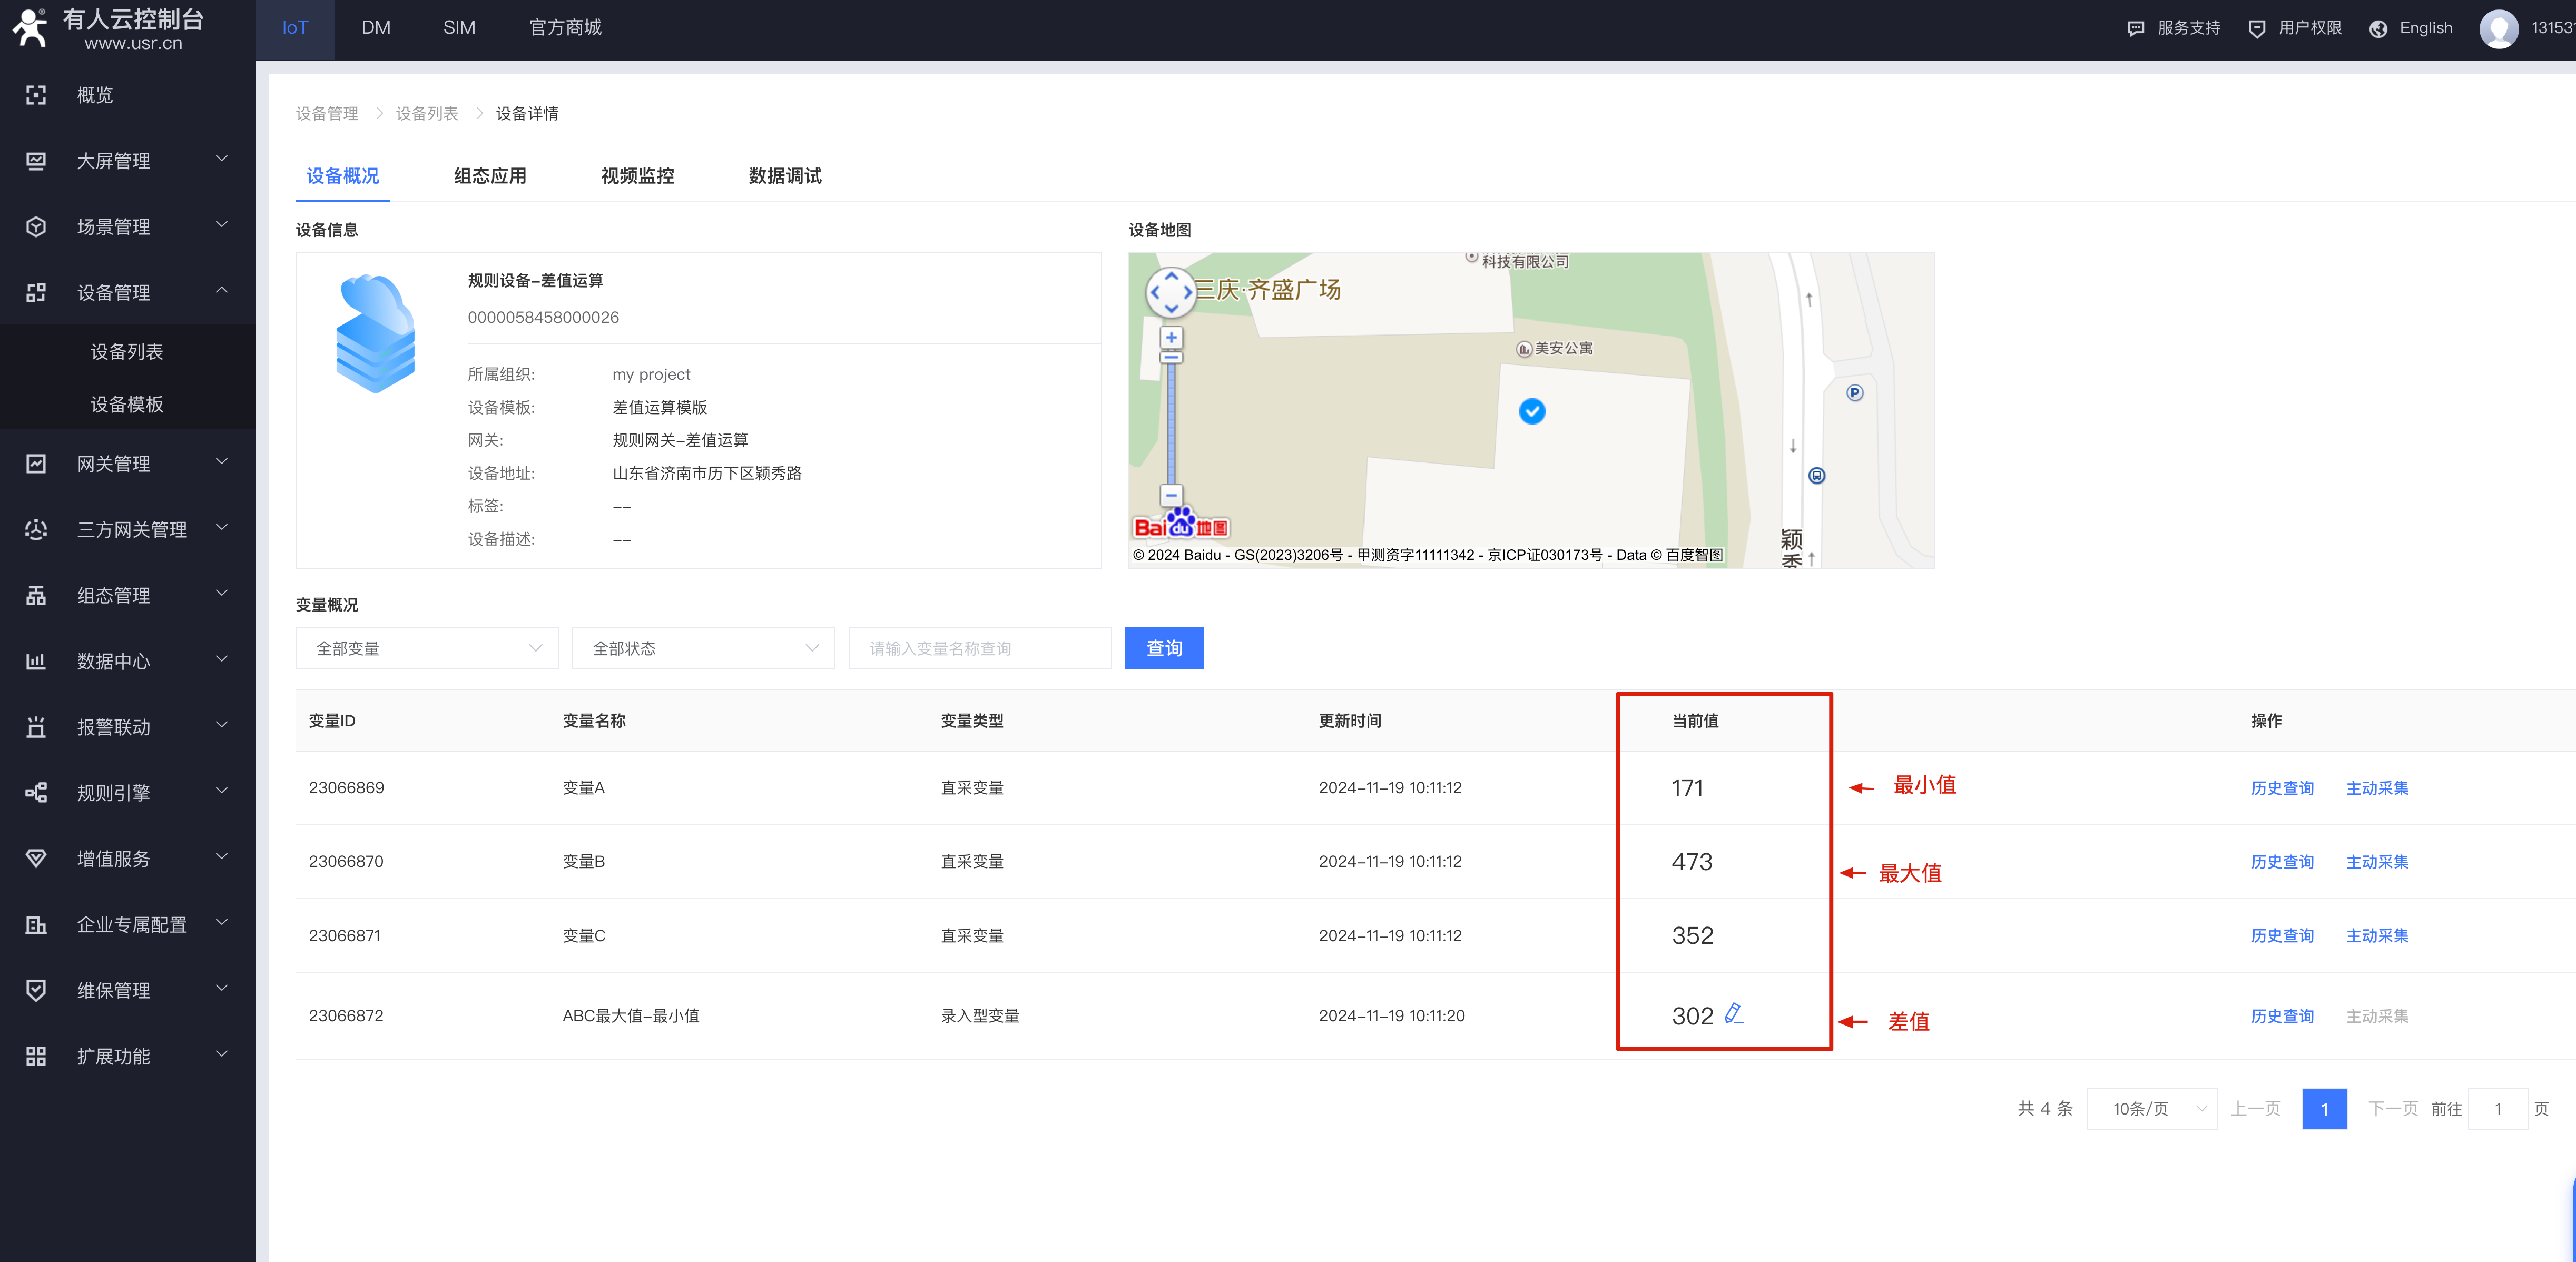The width and height of the screenshot is (2576, 1262).
Task: Click 下一页 pagination button
Action: [x=2393, y=1109]
